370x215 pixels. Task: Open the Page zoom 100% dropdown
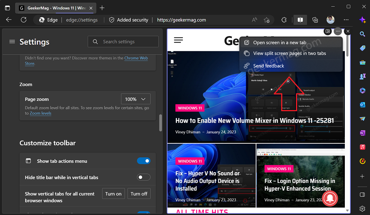pyautogui.click(x=136, y=99)
